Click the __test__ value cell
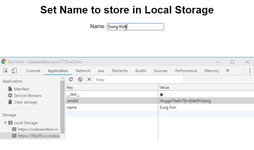The height and width of the screenshot is (150, 254). [206, 94]
